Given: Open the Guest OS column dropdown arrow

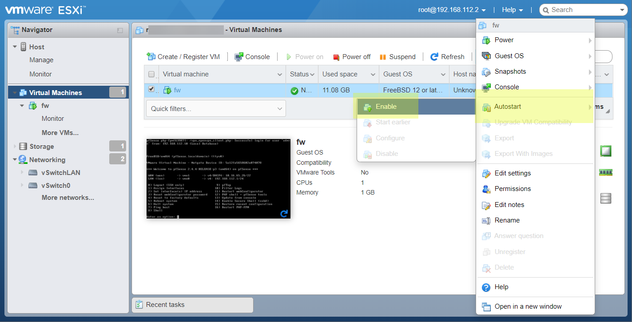Looking at the screenshot, I should coord(443,74).
